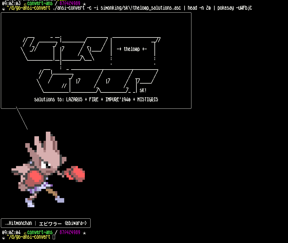This screenshot has height=243, width=288.
Task: Click the -uWFbjC flags argument
Action: coord(244,8)
